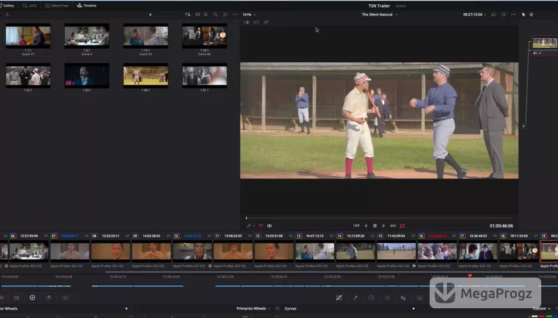Open the Power Window palette

(x=371, y=298)
